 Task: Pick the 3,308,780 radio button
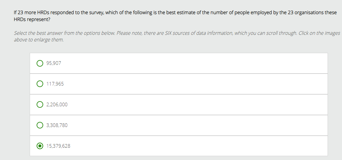[x=40, y=125]
